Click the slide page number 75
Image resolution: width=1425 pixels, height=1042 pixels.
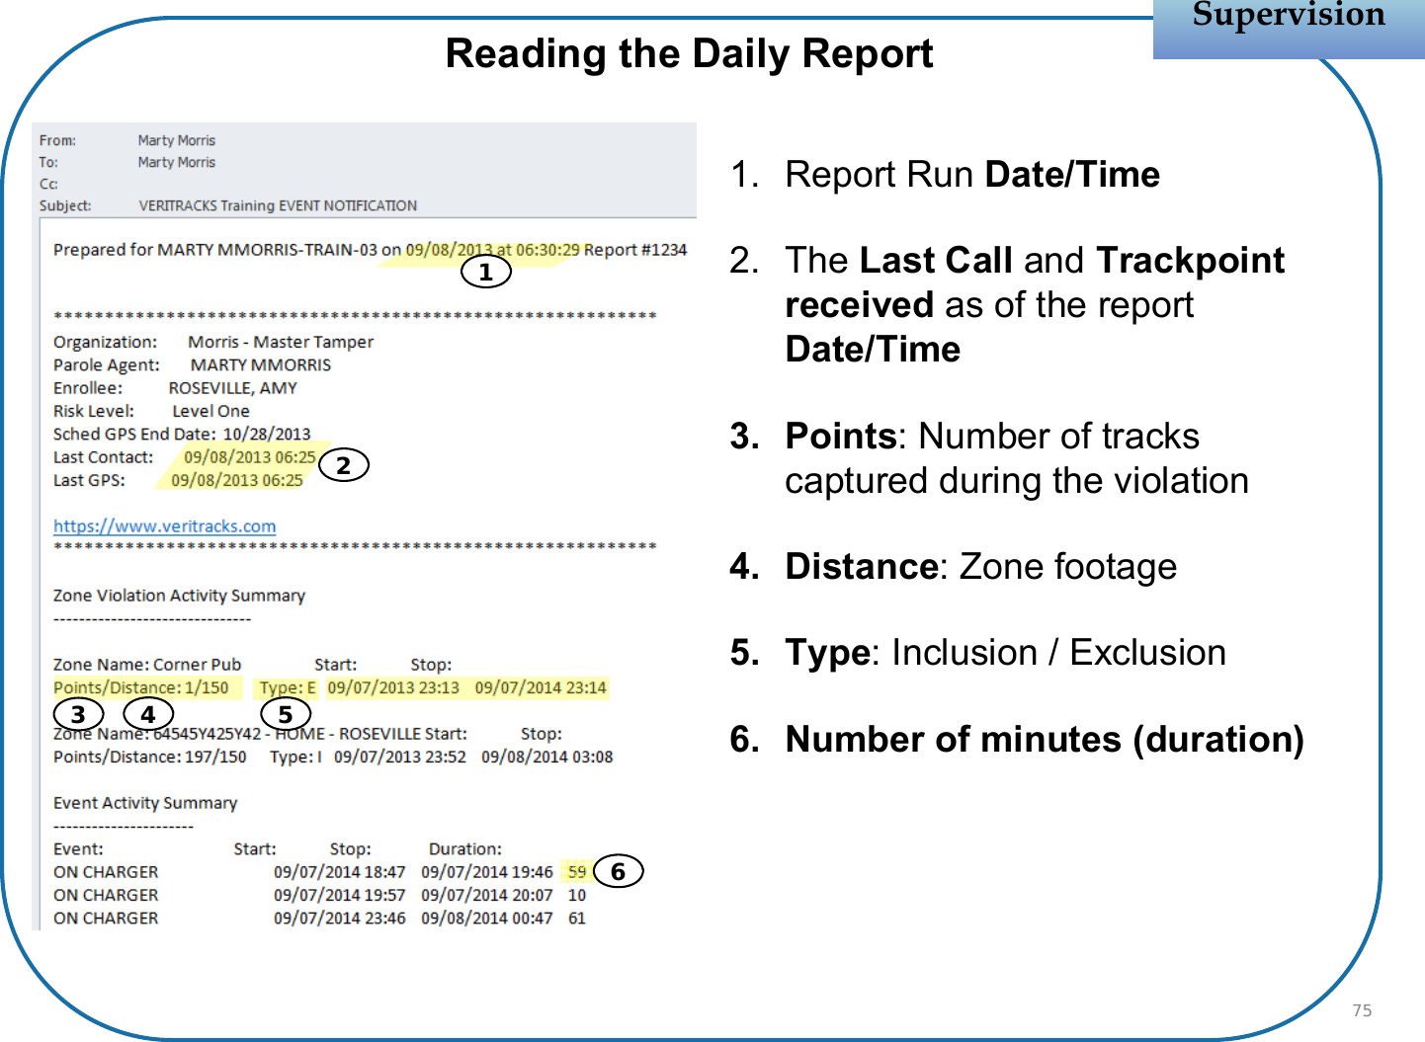click(x=1362, y=1010)
